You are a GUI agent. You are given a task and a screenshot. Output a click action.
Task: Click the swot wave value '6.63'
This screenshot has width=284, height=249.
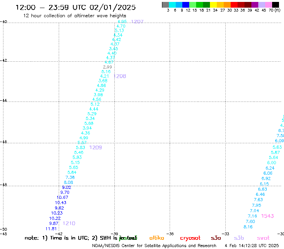click(263, 189)
